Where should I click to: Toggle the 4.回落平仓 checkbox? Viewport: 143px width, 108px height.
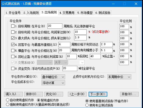pyautogui.click(x=13, y=44)
